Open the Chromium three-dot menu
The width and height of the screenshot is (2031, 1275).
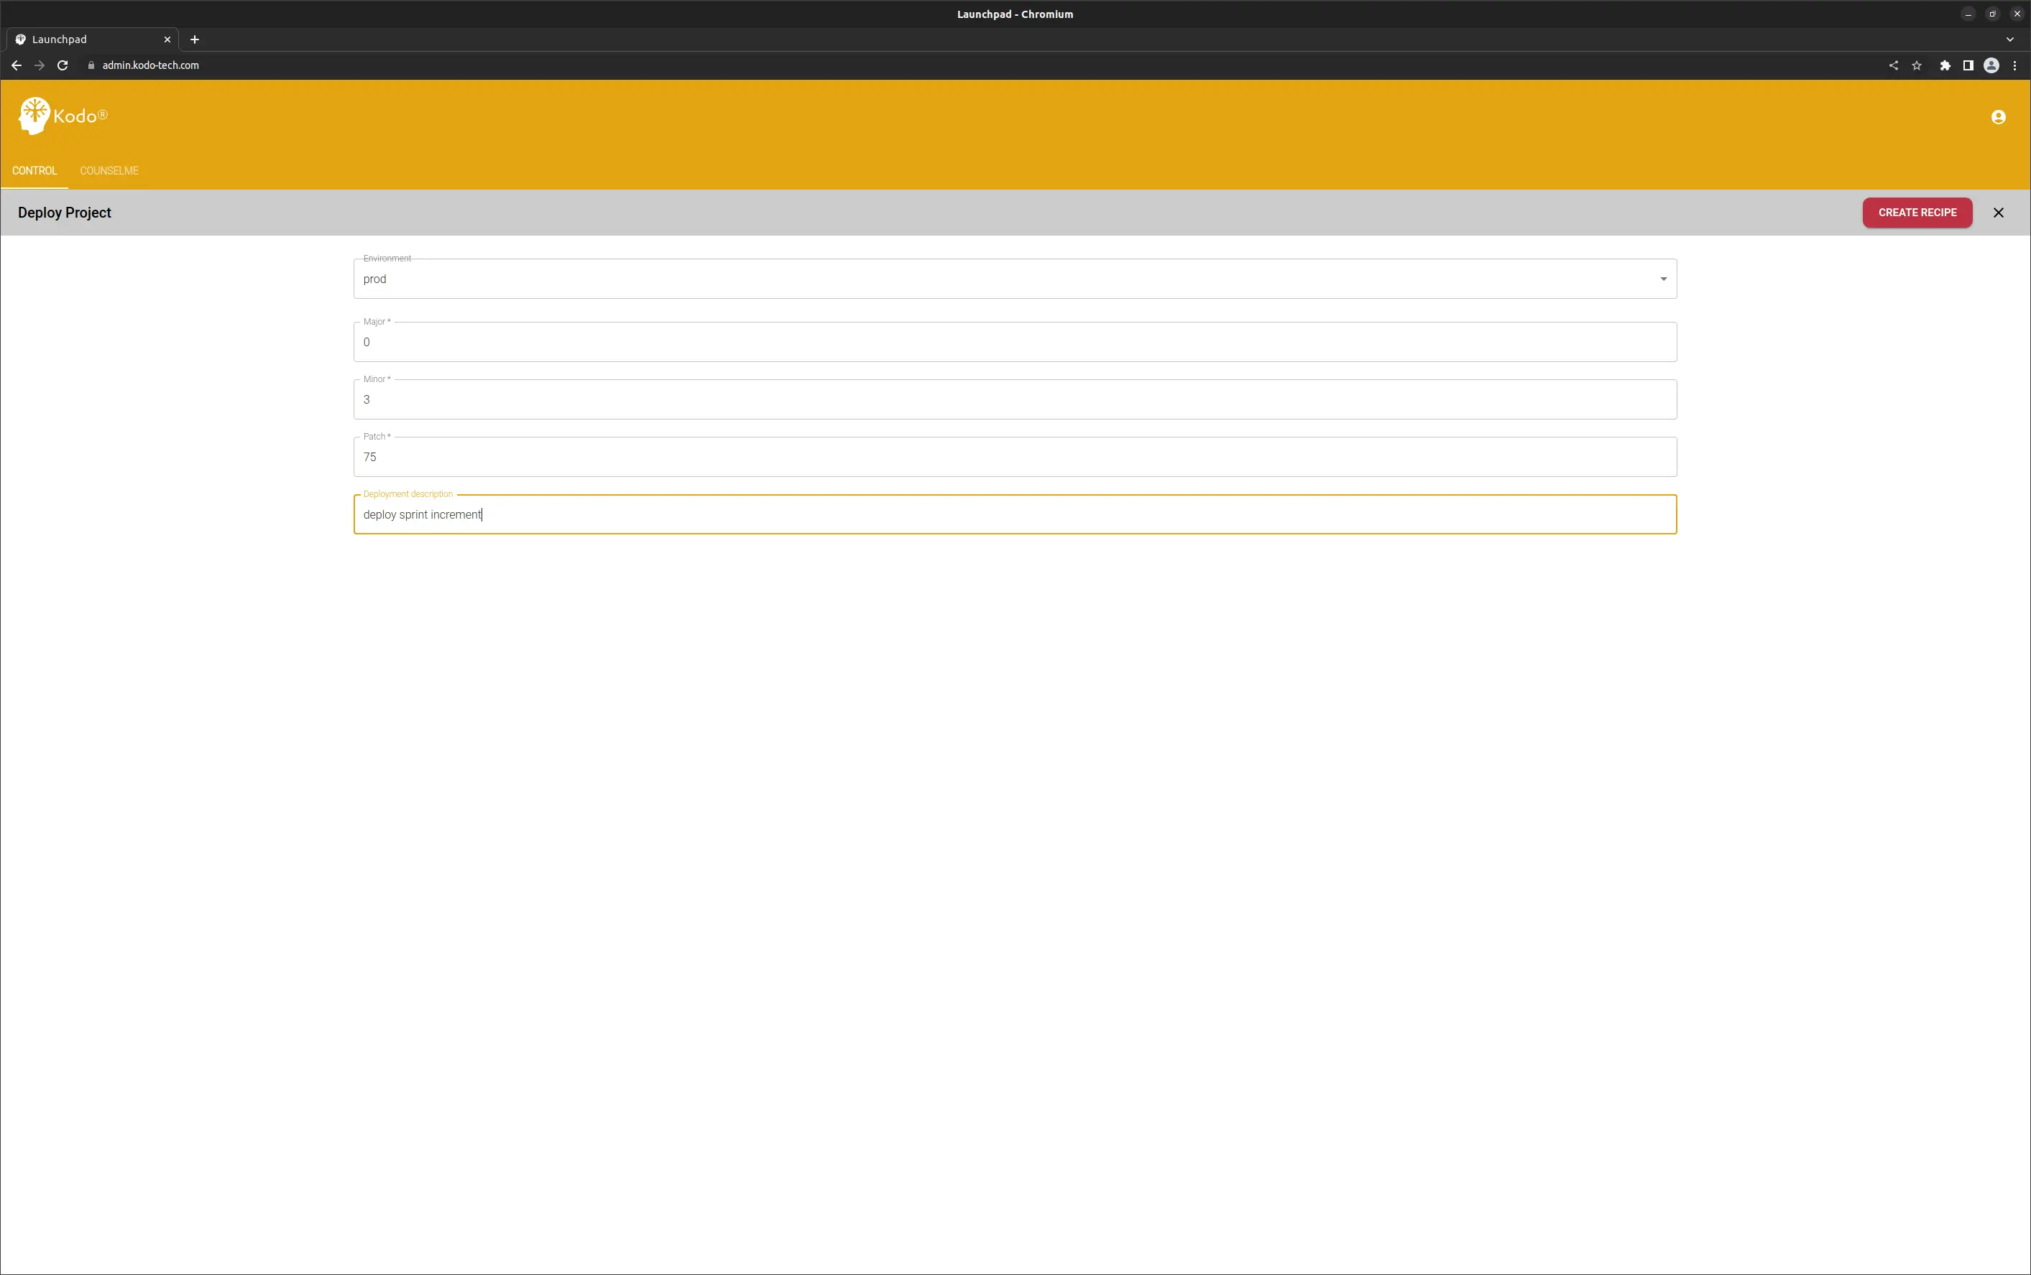2015,65
